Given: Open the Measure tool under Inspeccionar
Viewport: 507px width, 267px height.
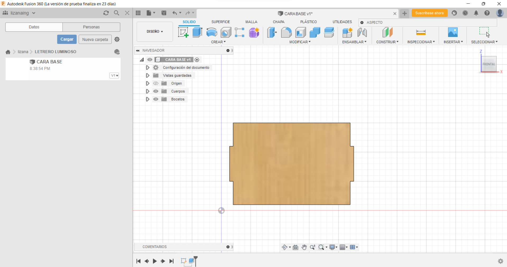Looking at the screenshot, I should tap(421, 32).
